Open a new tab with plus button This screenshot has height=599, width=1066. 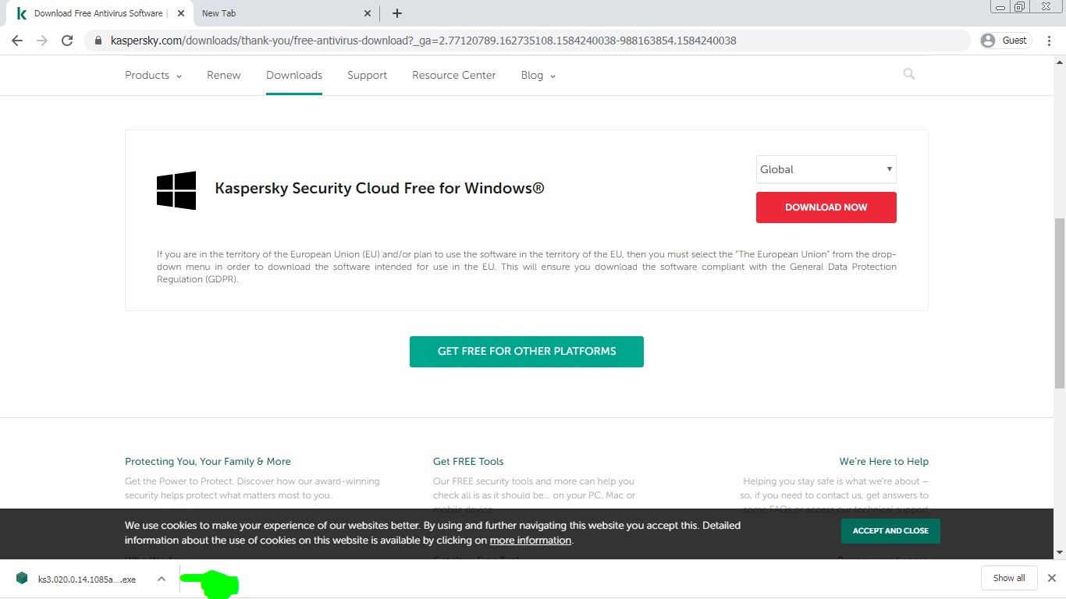(x=397, y=13)
